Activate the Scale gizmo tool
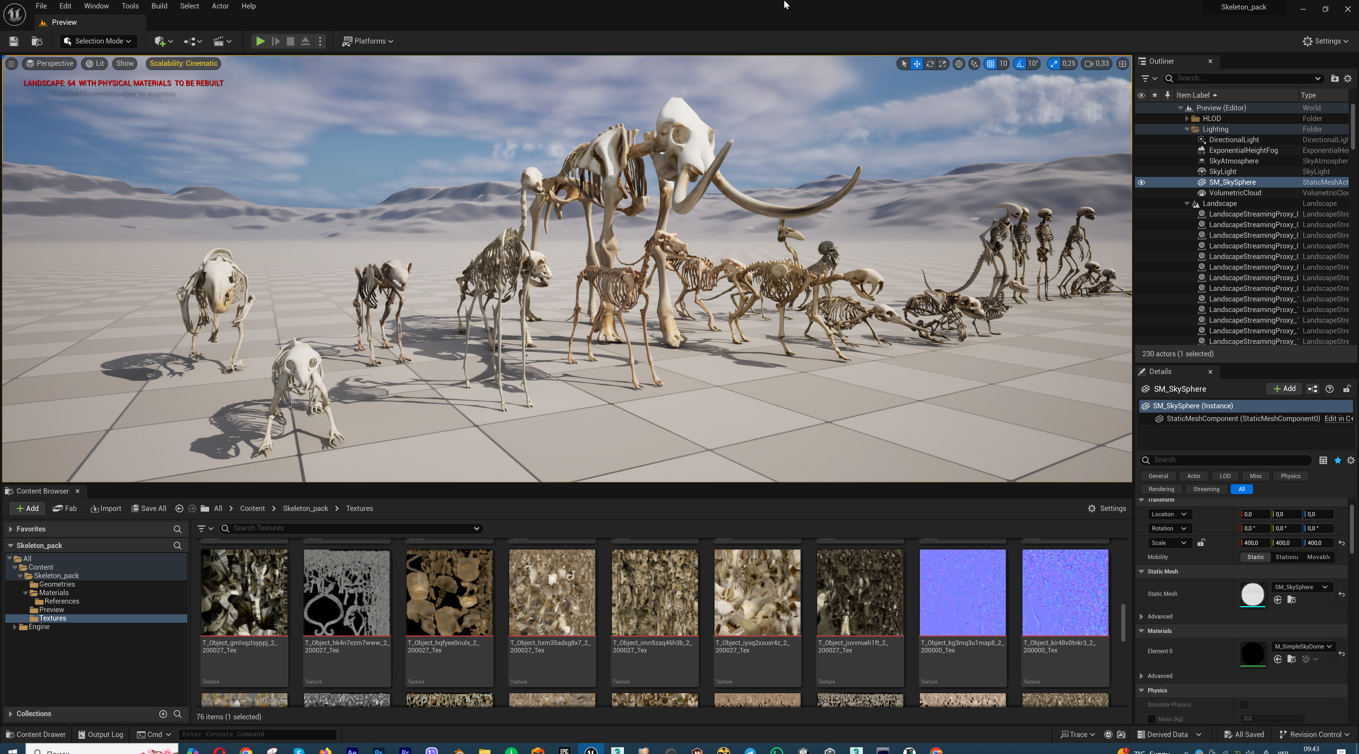 click(942, 63)
